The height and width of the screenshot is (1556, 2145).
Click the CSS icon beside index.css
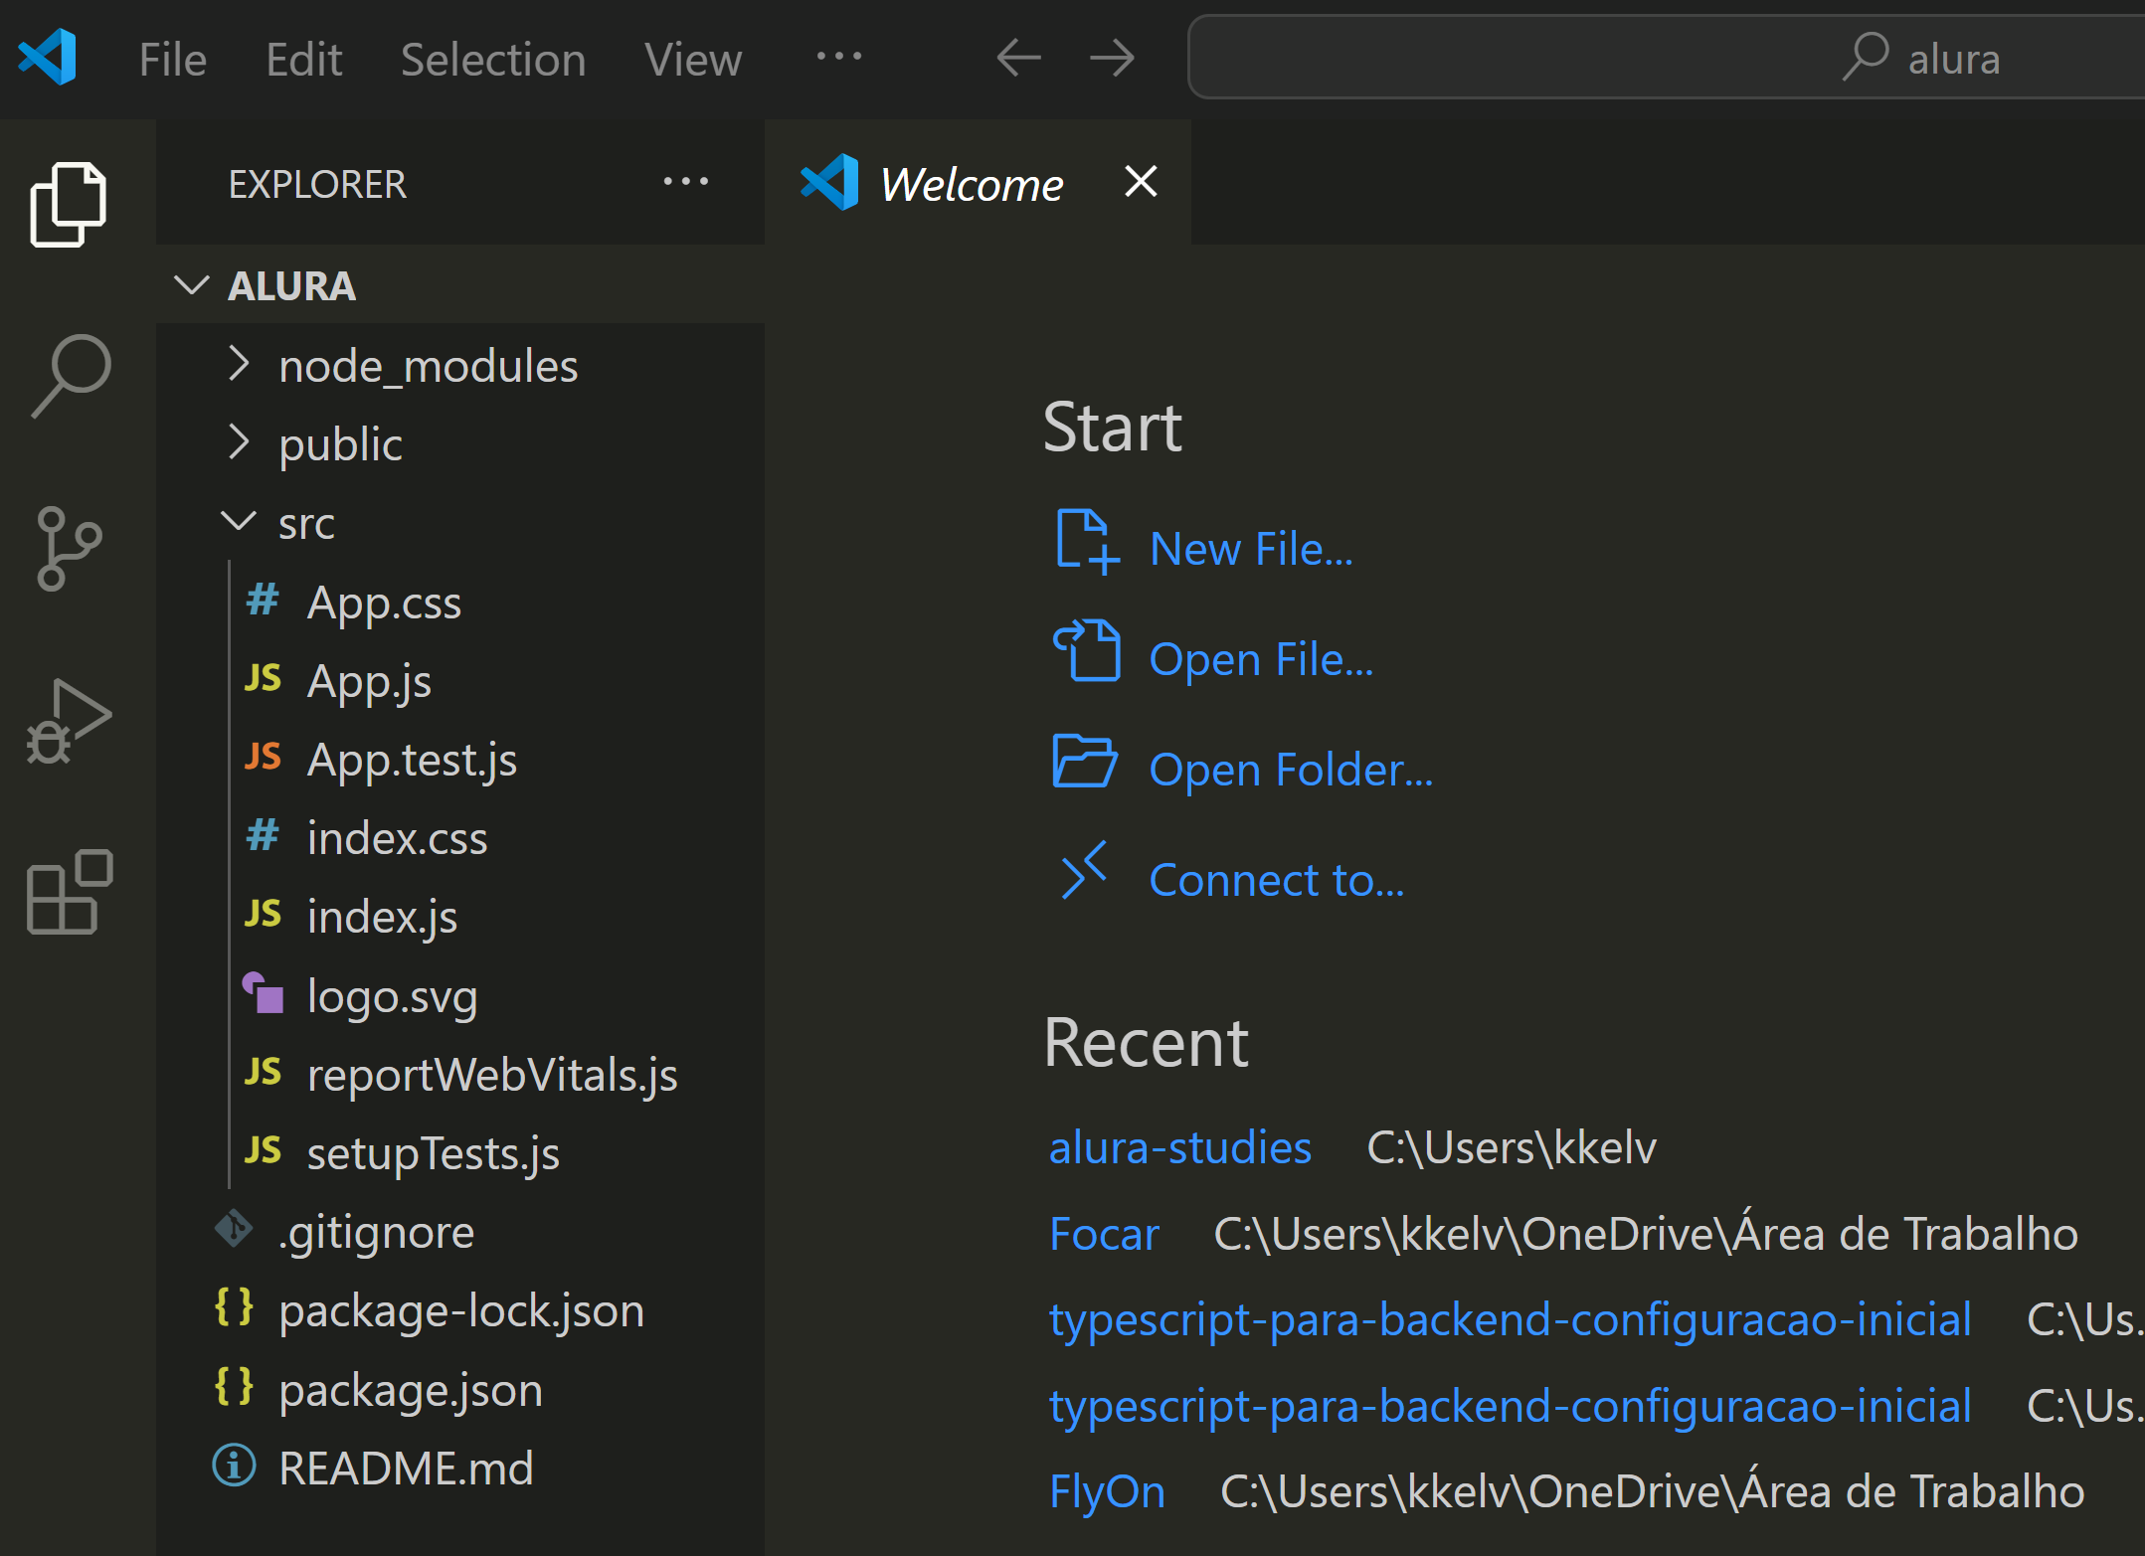coord(263,835)
